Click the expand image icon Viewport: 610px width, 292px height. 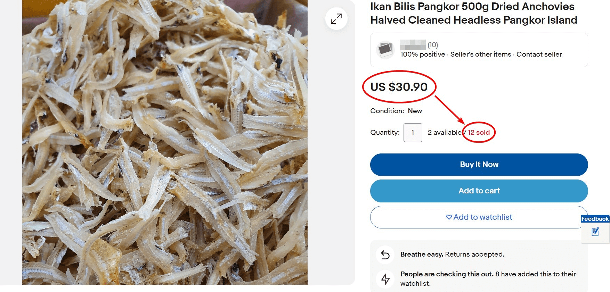click(336, 19)
